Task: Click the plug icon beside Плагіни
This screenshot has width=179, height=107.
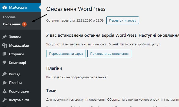Action: pyautogui.click(x=5, y=83)
